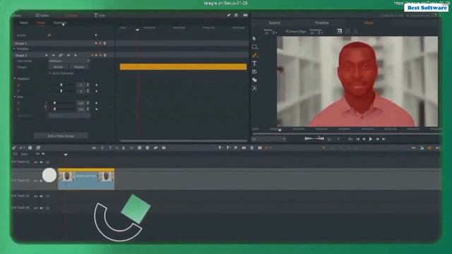Click the trash icon in Shape 1 row

105,55
